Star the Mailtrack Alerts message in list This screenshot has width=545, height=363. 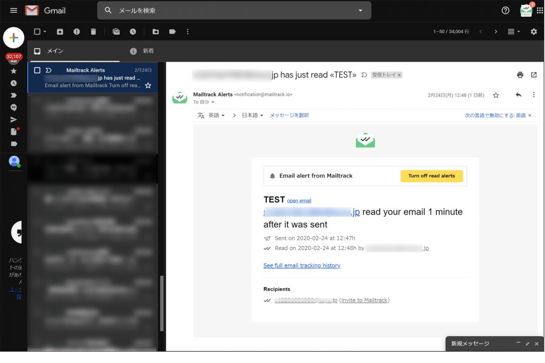[148, 85]
